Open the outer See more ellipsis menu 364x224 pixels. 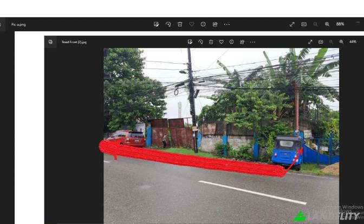(227, 24)
